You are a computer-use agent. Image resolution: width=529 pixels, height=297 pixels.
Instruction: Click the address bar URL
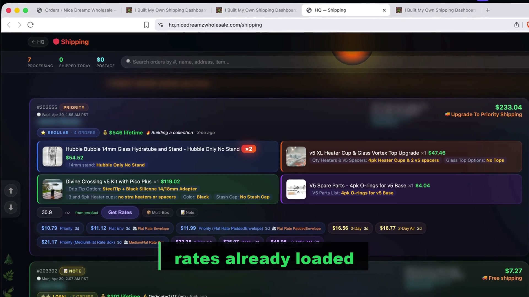tap(215, 25)
